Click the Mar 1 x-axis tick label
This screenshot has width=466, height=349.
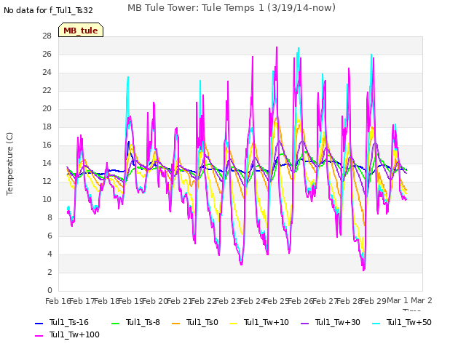398,300
